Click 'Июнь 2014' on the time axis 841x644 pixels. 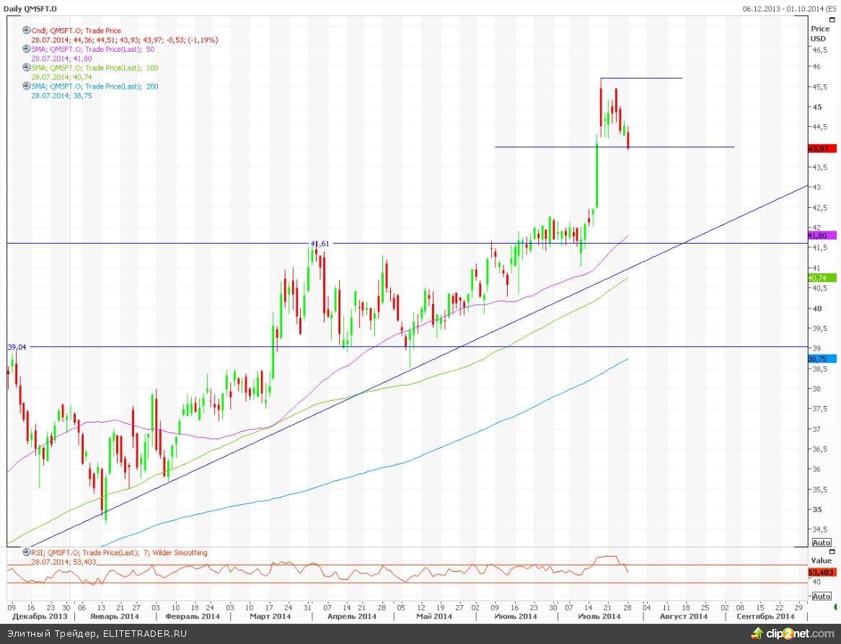click(x=516, y=617)
